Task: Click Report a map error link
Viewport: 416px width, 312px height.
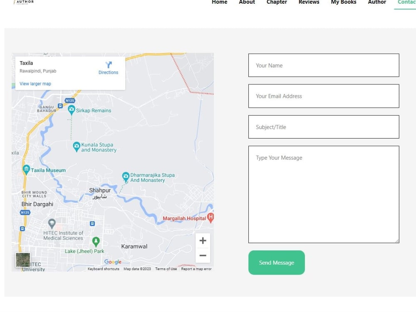Action: click(196, 269)
